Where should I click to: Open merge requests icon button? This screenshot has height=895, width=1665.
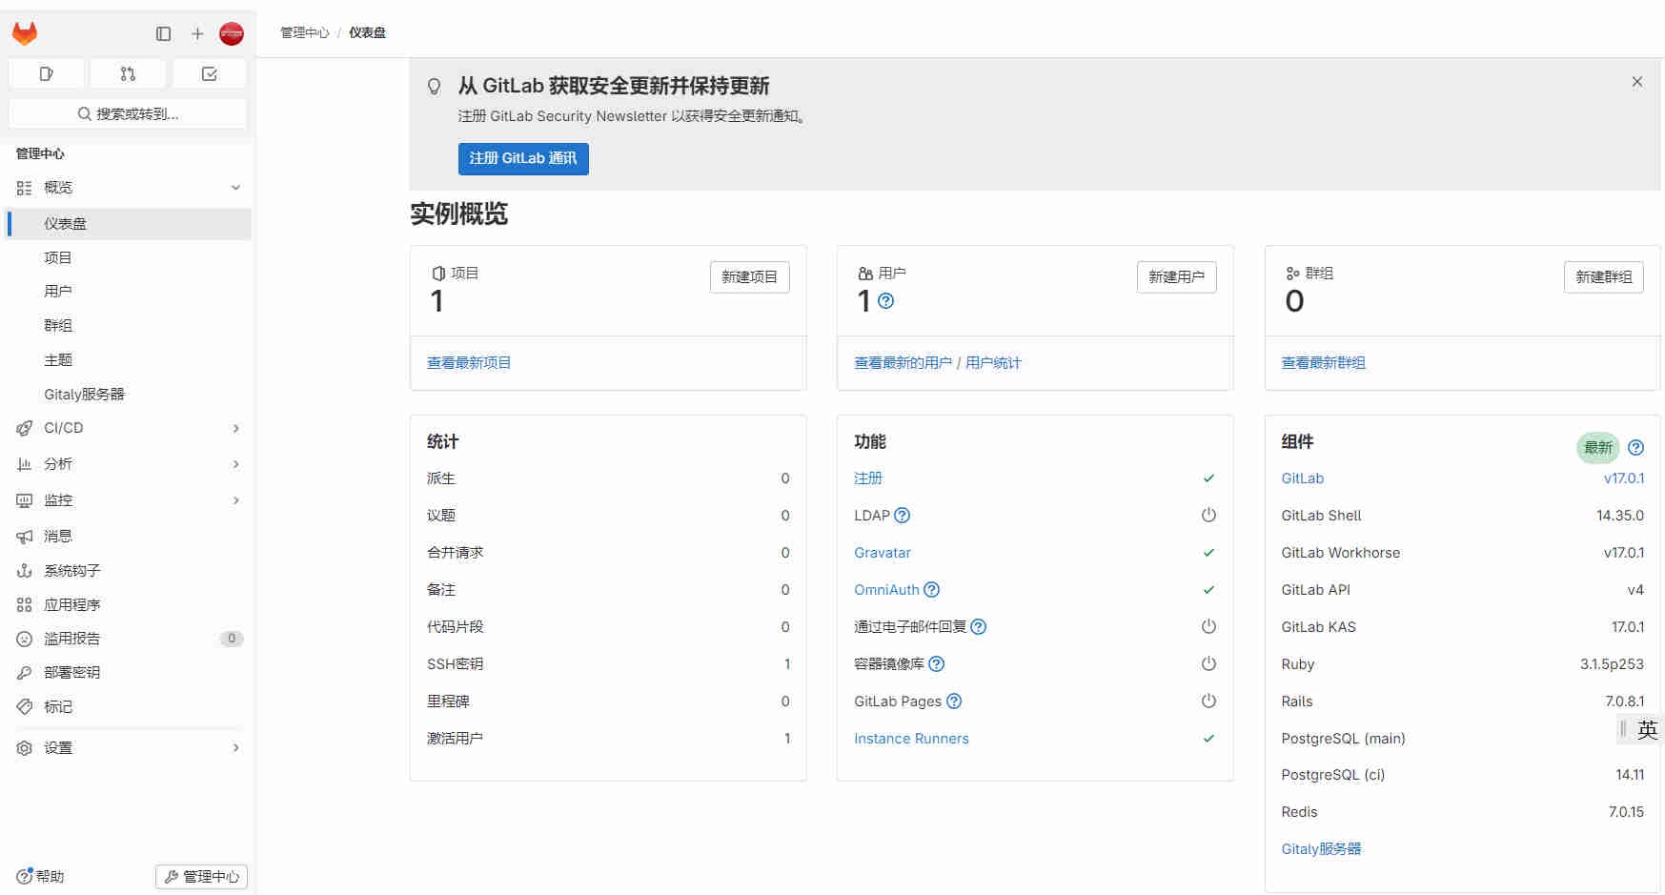coord(128,73)
